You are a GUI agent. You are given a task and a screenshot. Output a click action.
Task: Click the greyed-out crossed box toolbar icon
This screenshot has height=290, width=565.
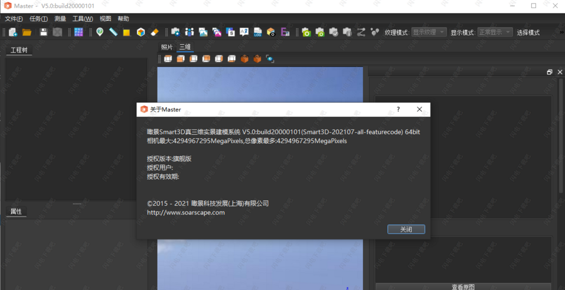pyautogui.click(x=57, y=32)
